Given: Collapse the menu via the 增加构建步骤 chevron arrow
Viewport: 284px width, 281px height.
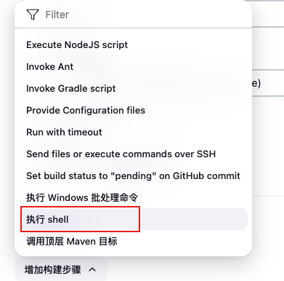Looking at the screenshot, I should [x=92, y=269].
